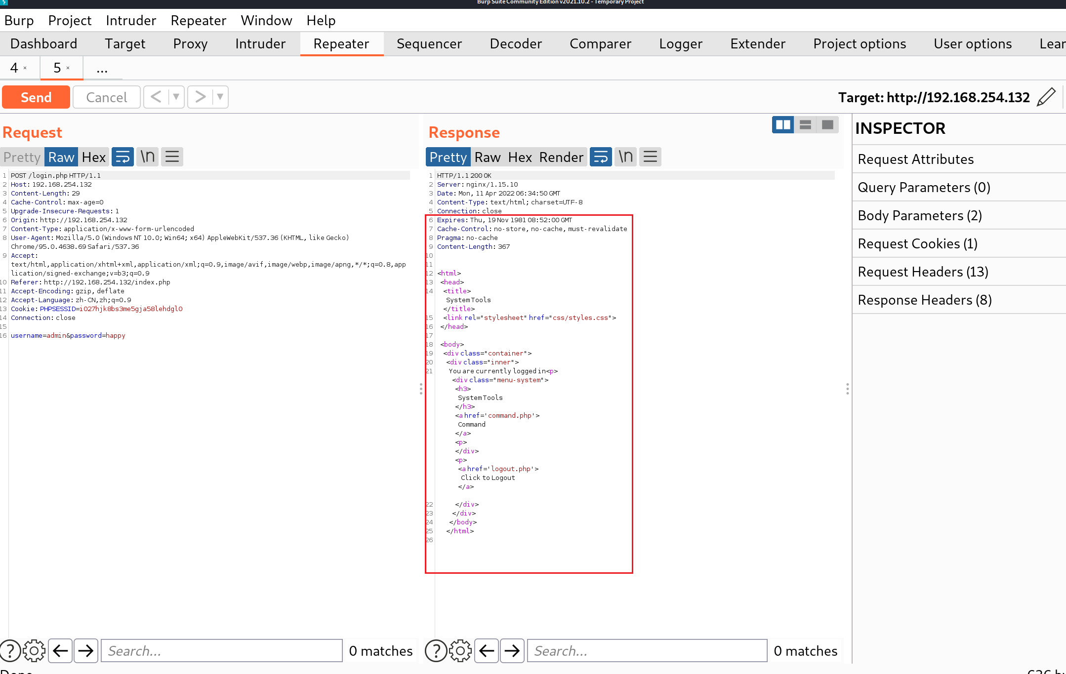Switch to the Proxy tab

(x=190, y=44)
